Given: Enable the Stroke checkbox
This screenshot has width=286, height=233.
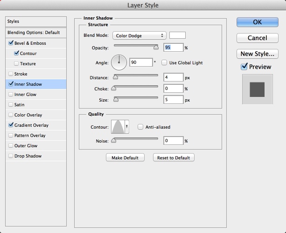Looking at the screenshot, I should coord(11,74).
